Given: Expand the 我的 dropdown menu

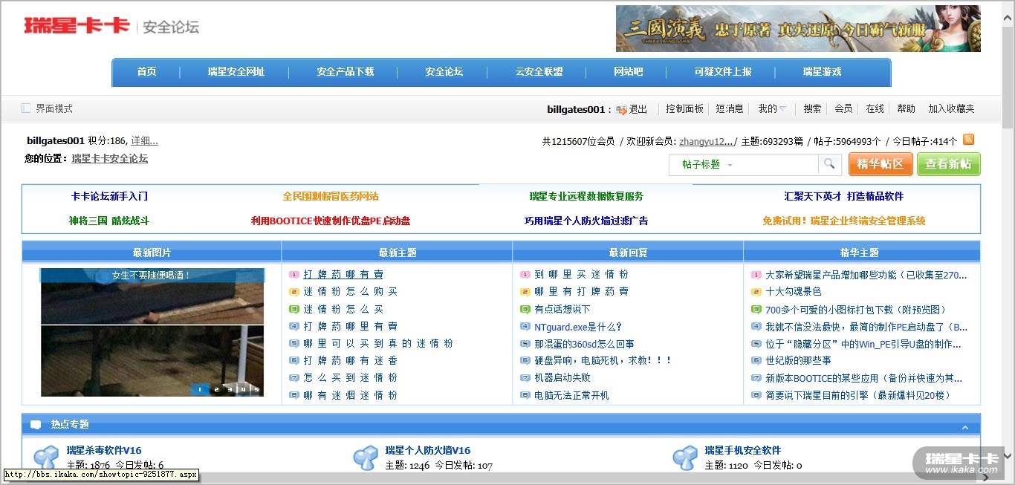Looking at the screenshot, I should coord(772,109).
